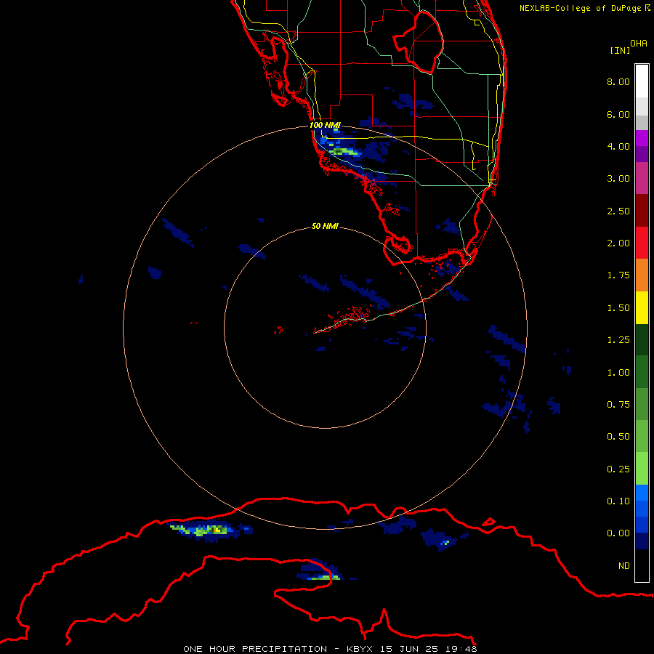Screen dimensions: 654x654
Task: Select the 1.25 legend value
Action: pyautogui.click(x=618, y=340)
